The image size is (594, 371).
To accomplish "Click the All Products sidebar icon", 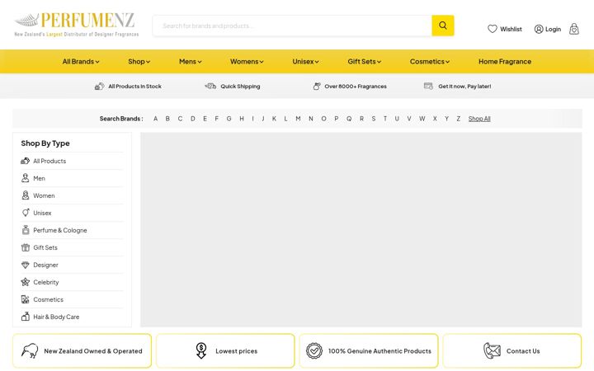I will (25, 161).
